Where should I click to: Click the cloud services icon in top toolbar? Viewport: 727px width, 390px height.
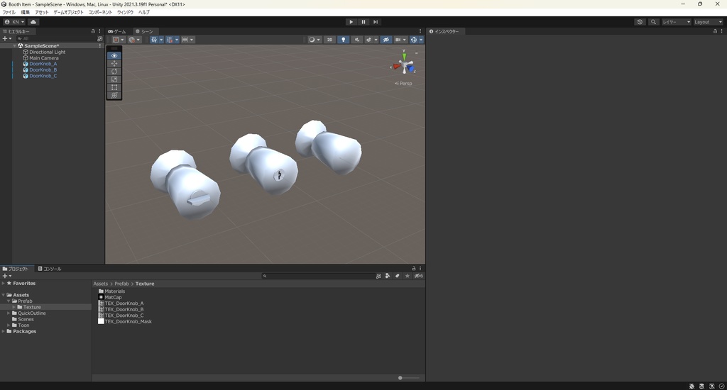tap(33, 22)
